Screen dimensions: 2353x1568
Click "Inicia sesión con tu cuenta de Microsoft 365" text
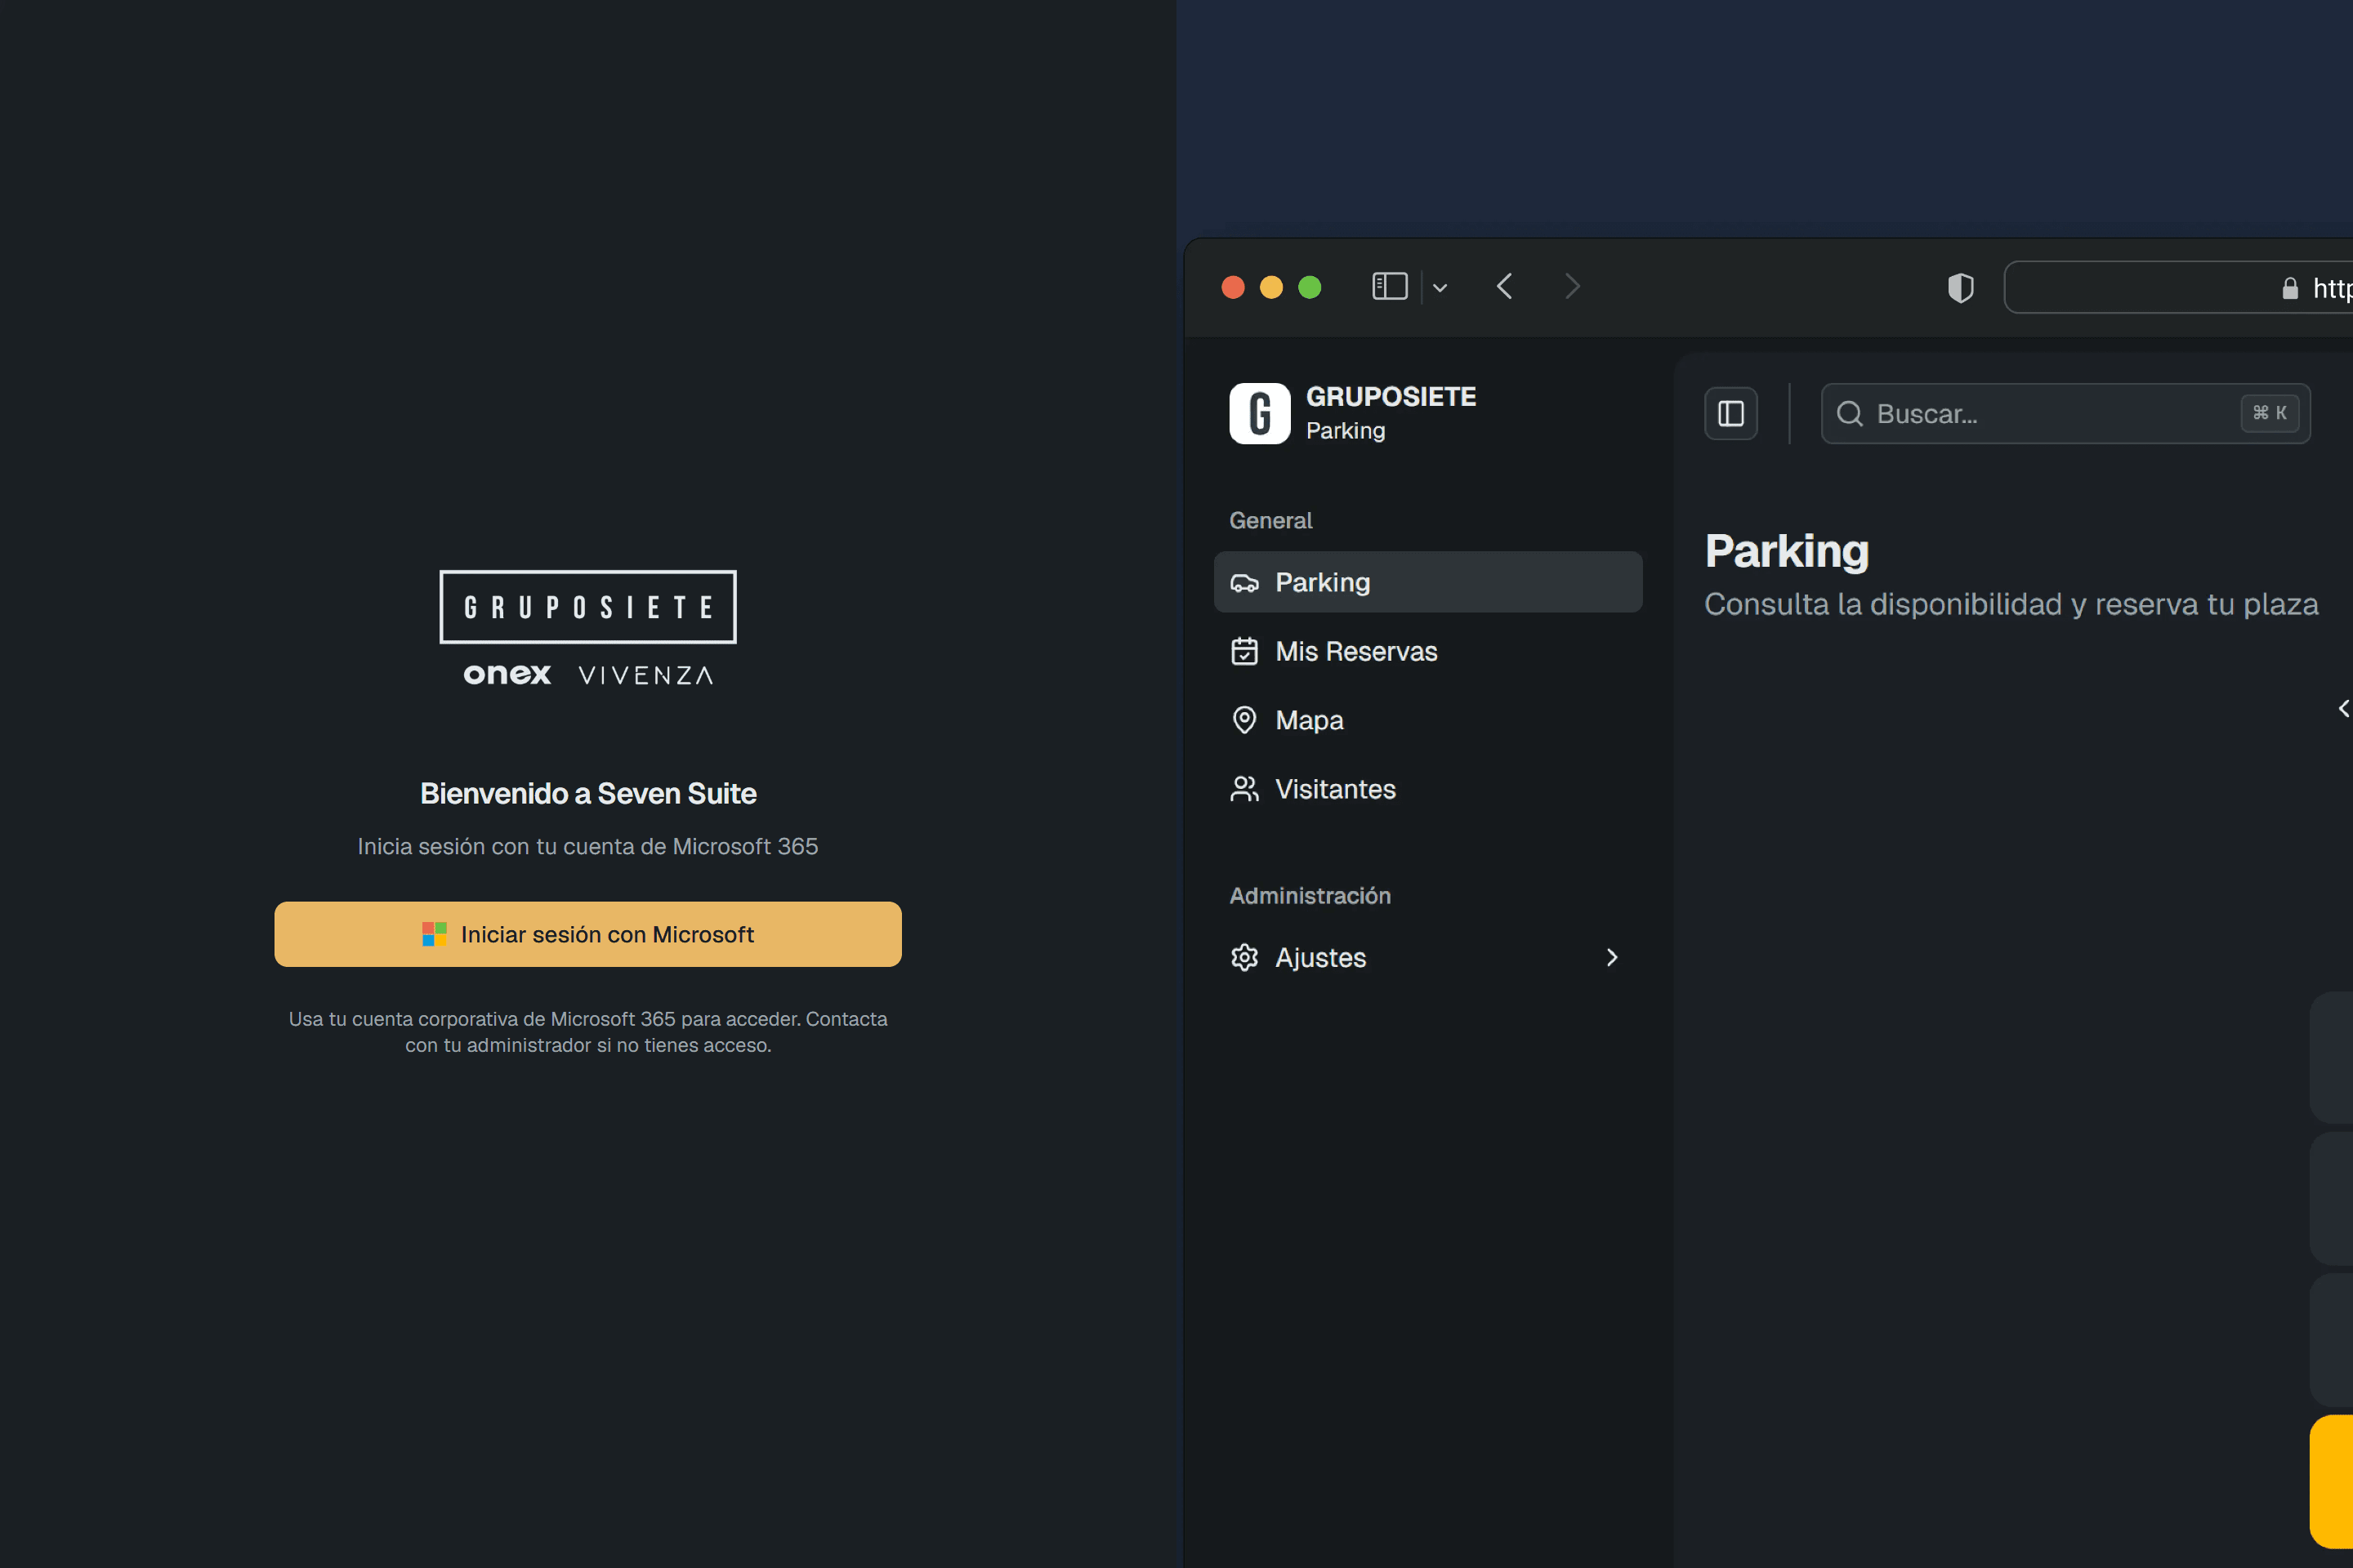[588, 846]
